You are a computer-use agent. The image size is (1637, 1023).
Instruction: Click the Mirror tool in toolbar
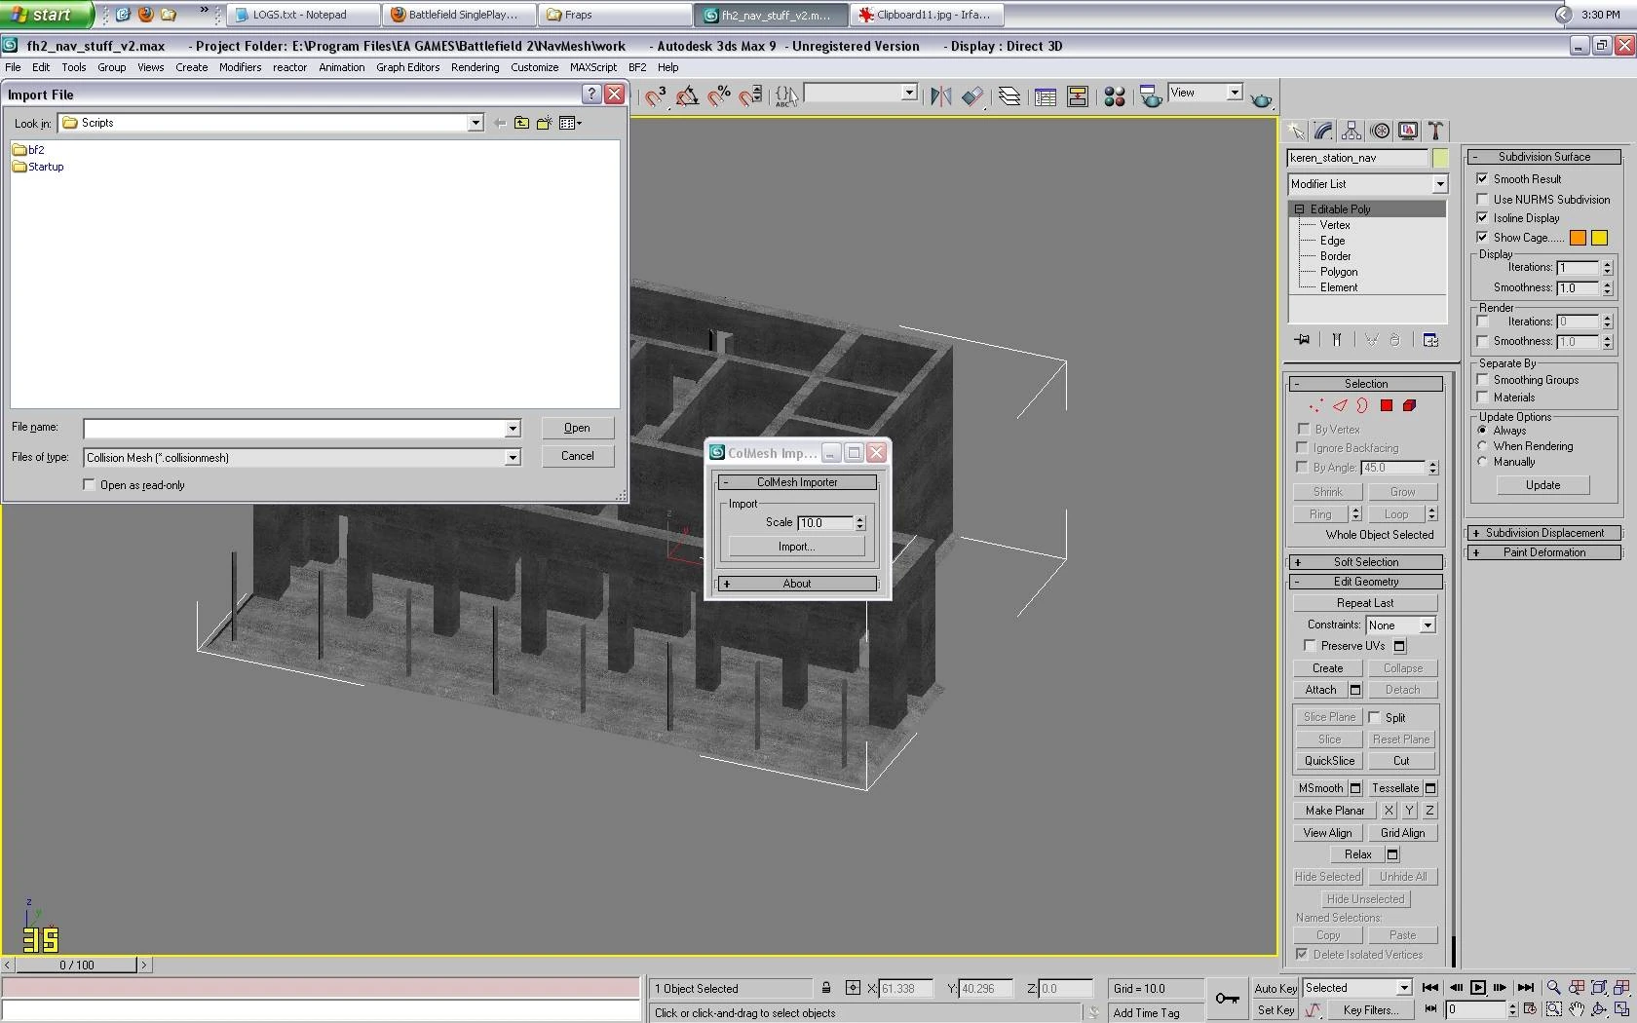[940, 95]
